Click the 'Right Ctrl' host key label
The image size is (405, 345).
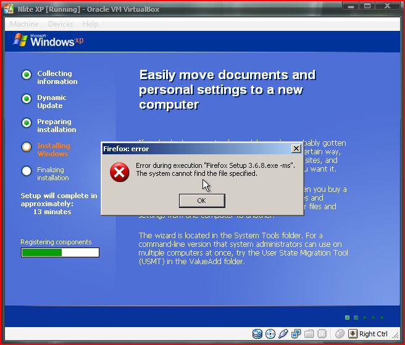tap(374, 334)
